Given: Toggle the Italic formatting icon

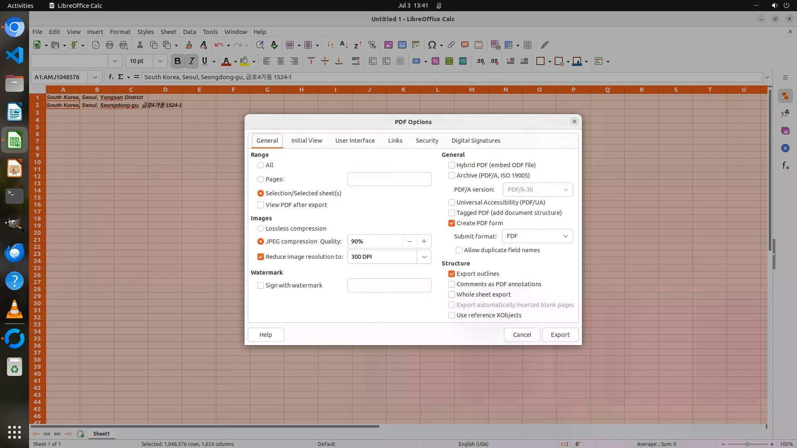Looking at the screenshot, I should (x=191, y=61).
